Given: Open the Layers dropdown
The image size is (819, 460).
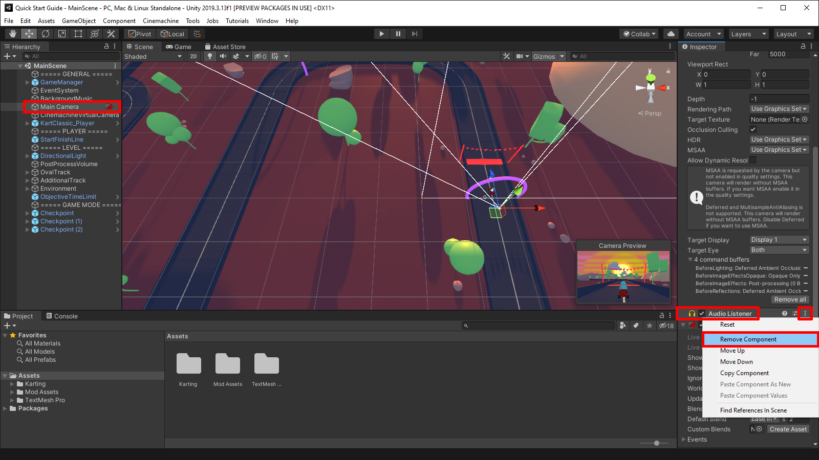Looking at the screenshot, I should (748, 34).
